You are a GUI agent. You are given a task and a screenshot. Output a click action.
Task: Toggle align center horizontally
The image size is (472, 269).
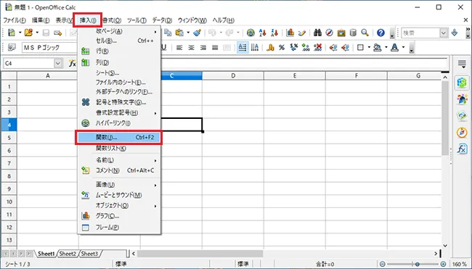pos(191,47)
